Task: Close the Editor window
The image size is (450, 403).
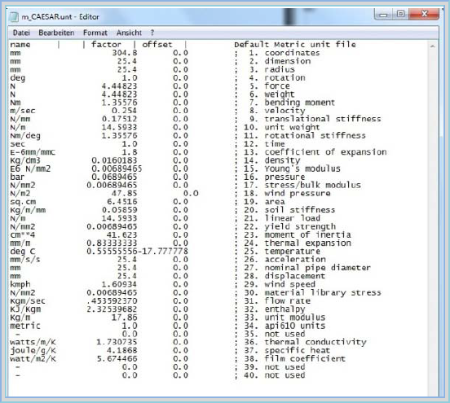Action: point(424,14)
